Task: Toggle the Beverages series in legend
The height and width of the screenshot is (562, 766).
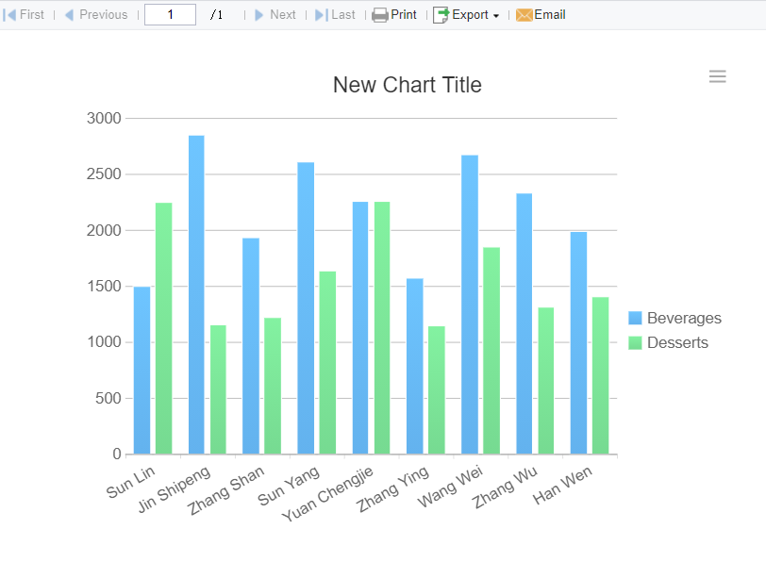Action: pos(674,318)
